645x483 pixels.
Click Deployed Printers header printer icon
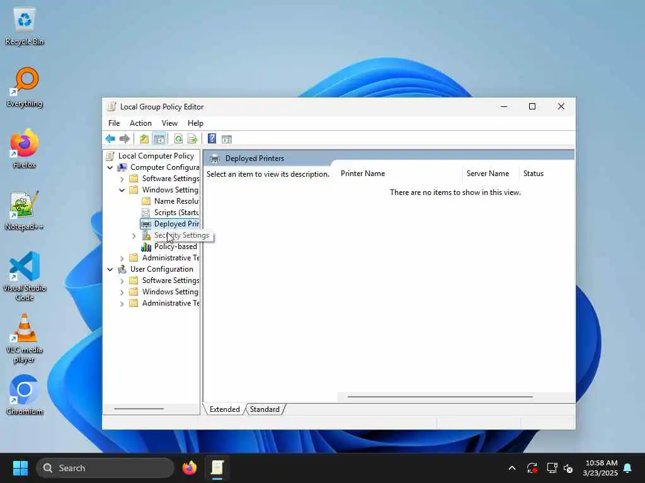point(214,158)
